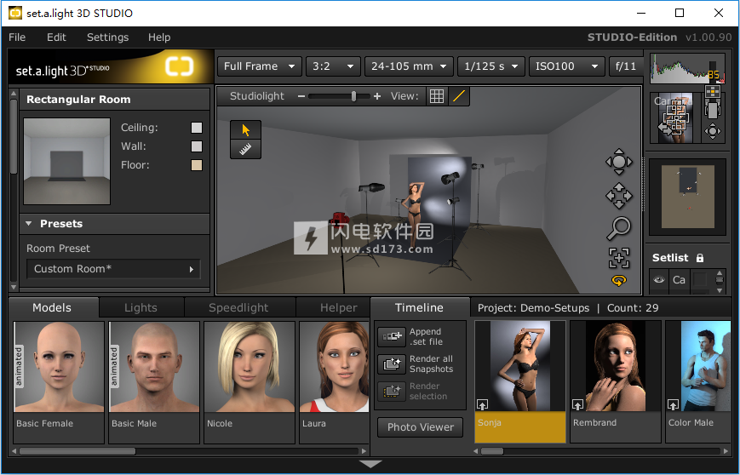Select the Basic Male model

tap(154, 382)
